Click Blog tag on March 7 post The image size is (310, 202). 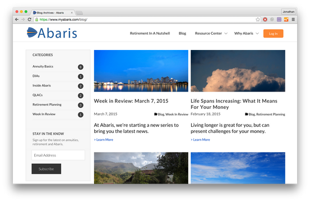pos(161,114)
